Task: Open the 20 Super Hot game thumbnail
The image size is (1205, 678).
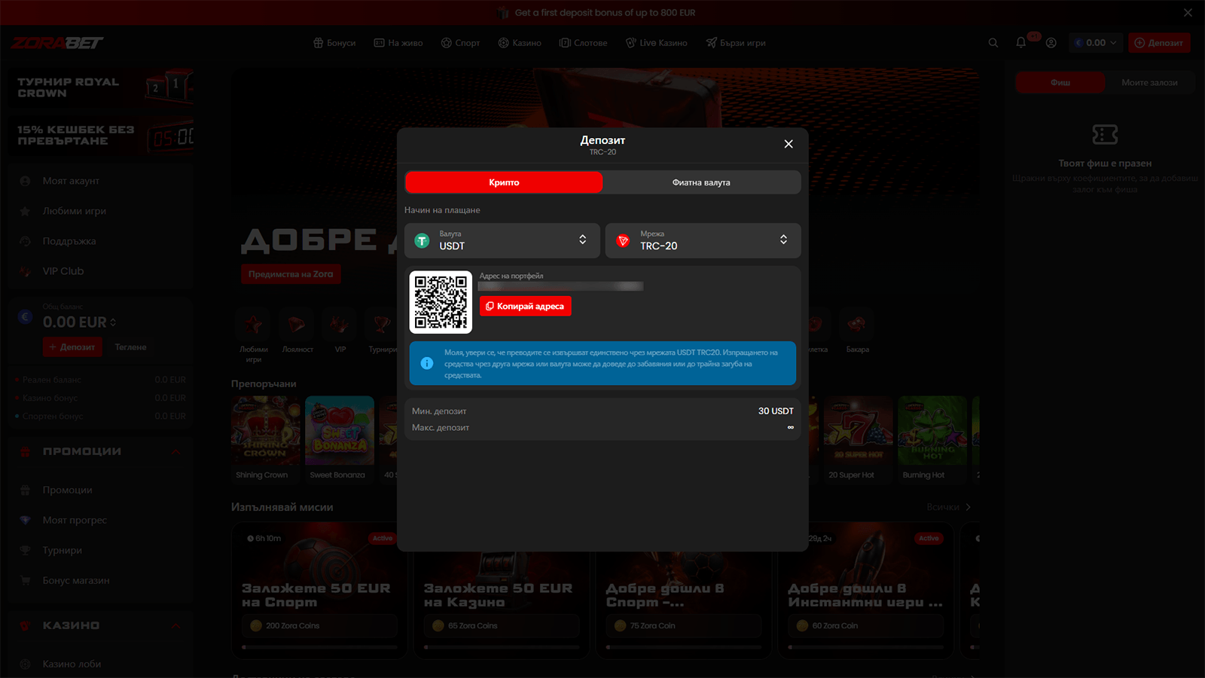Action: click(x=858, y=430)
